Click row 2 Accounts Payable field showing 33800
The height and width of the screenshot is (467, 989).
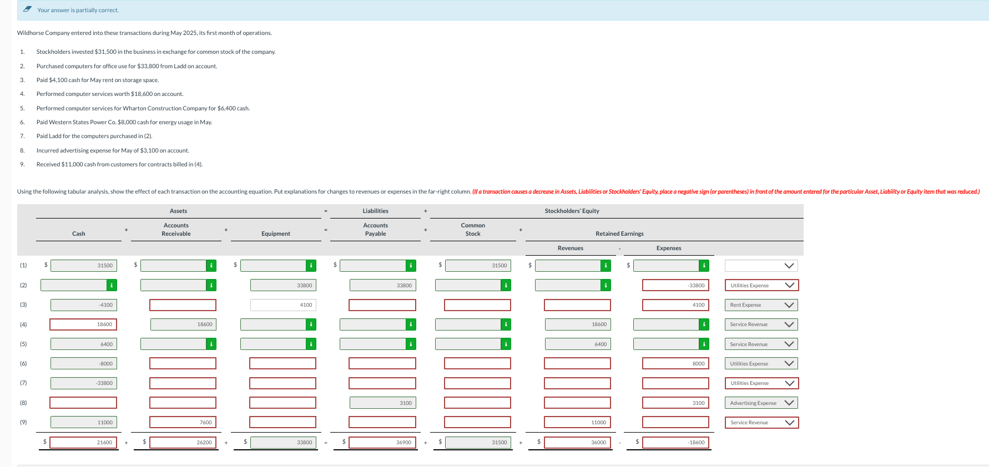tap(382, 285)
